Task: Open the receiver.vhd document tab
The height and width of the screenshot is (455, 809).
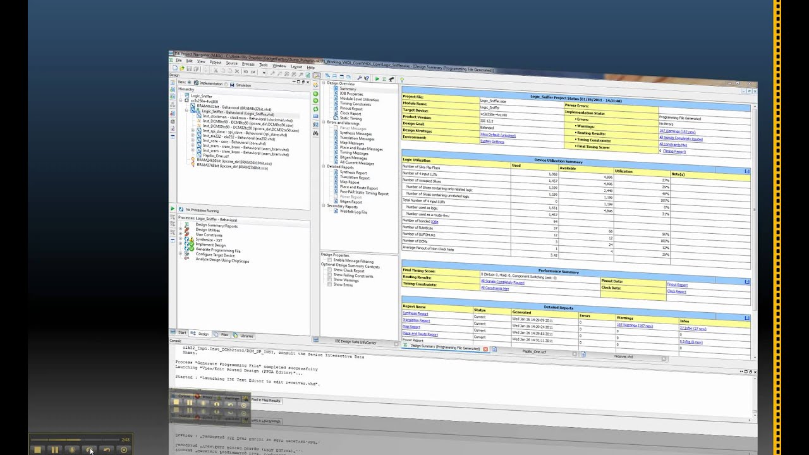Action: (623, 356)
